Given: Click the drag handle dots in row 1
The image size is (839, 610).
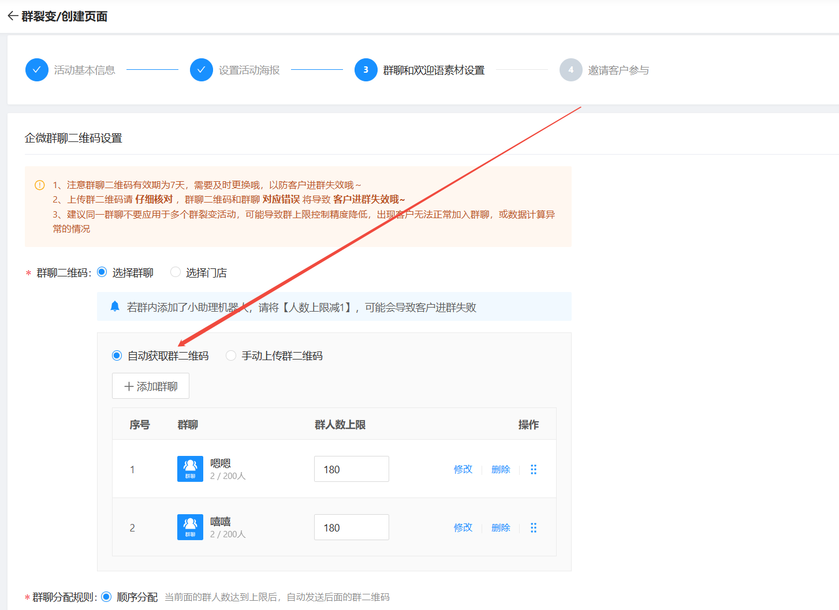Looking at the screenshot, I should click(x=534, y=469).
